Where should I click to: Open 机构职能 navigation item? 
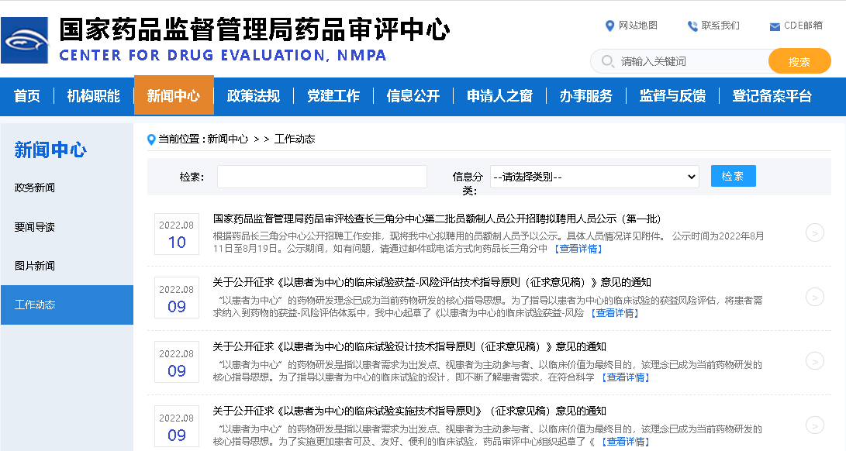[x=93, y=96]
